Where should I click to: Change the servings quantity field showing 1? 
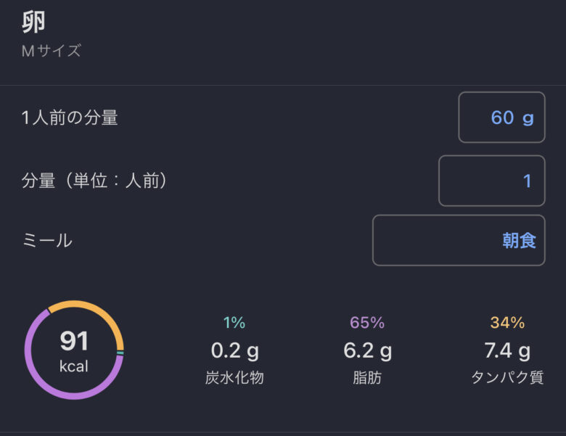pos(492,181)
